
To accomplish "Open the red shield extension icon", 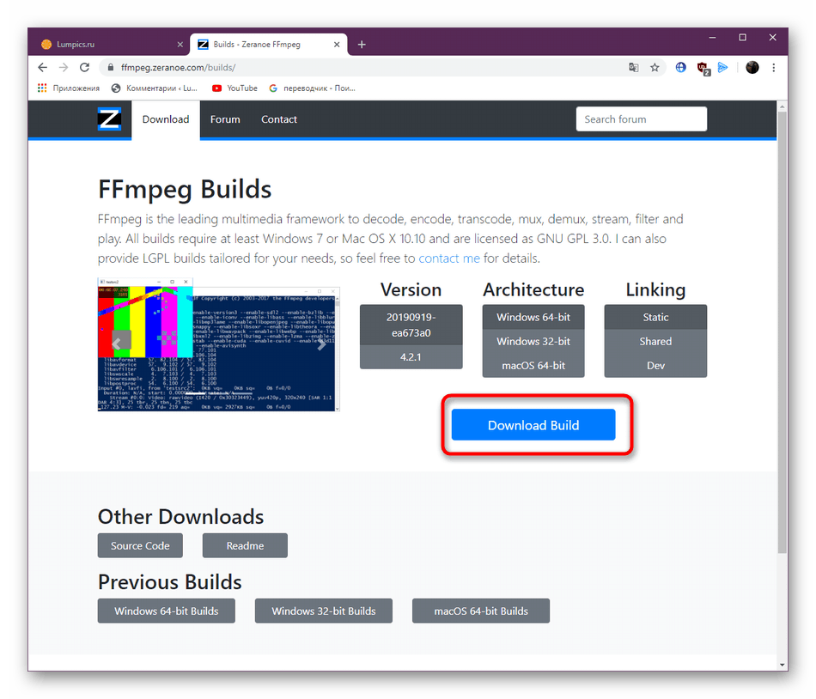I will pyautogui.click(x=703, y=68).
